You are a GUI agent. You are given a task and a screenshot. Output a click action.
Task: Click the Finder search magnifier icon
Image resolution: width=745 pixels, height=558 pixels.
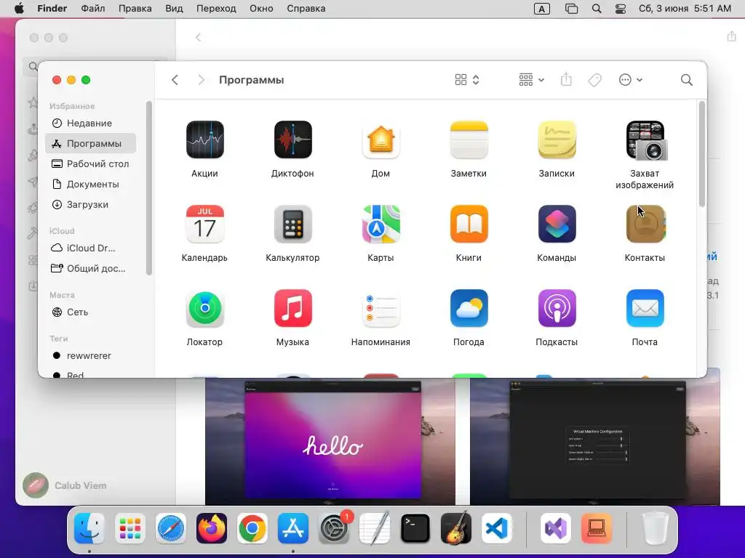click(x=686, y=80)
